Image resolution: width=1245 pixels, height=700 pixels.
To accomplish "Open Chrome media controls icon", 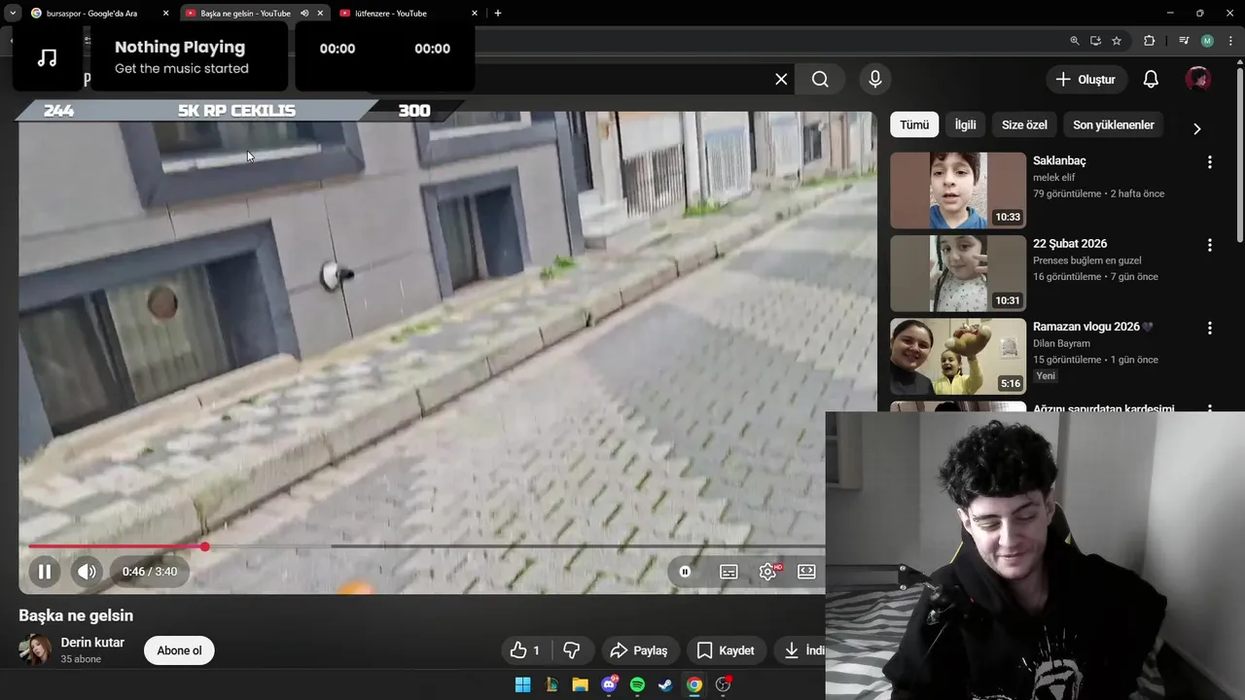I will coord(1184,41).
